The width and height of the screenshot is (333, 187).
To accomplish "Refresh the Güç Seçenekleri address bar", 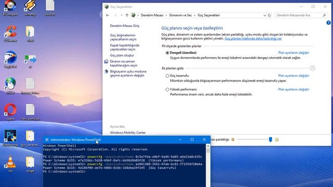I will click(x=270, y=15).
